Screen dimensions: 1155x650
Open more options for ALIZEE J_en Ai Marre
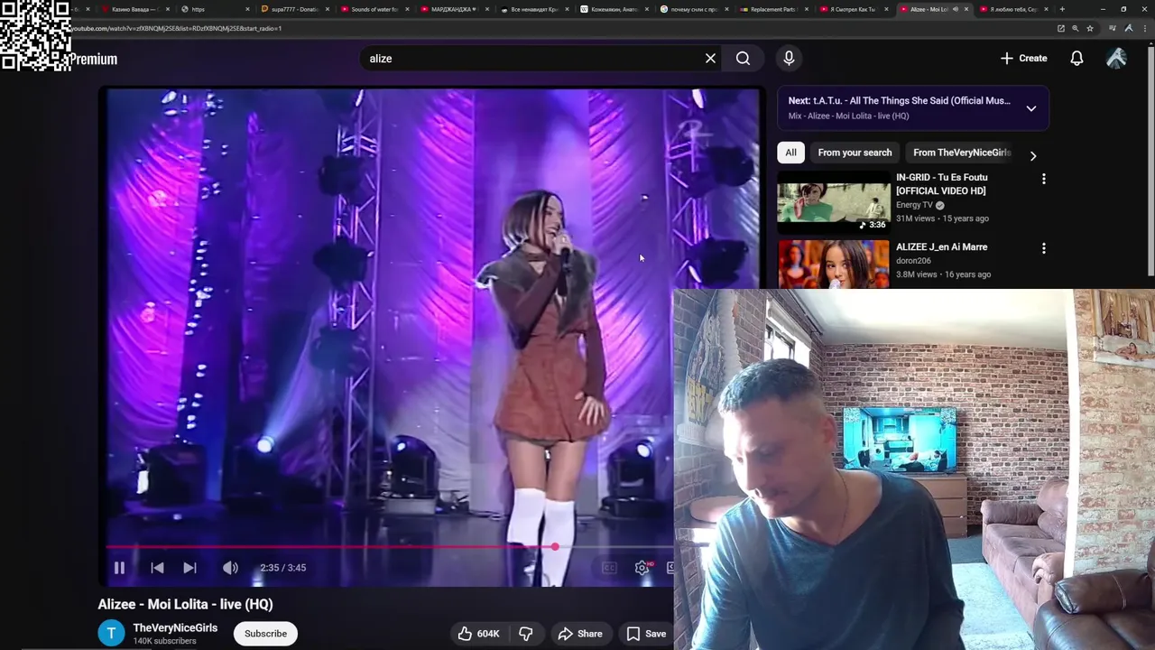tap(1044, 248)
